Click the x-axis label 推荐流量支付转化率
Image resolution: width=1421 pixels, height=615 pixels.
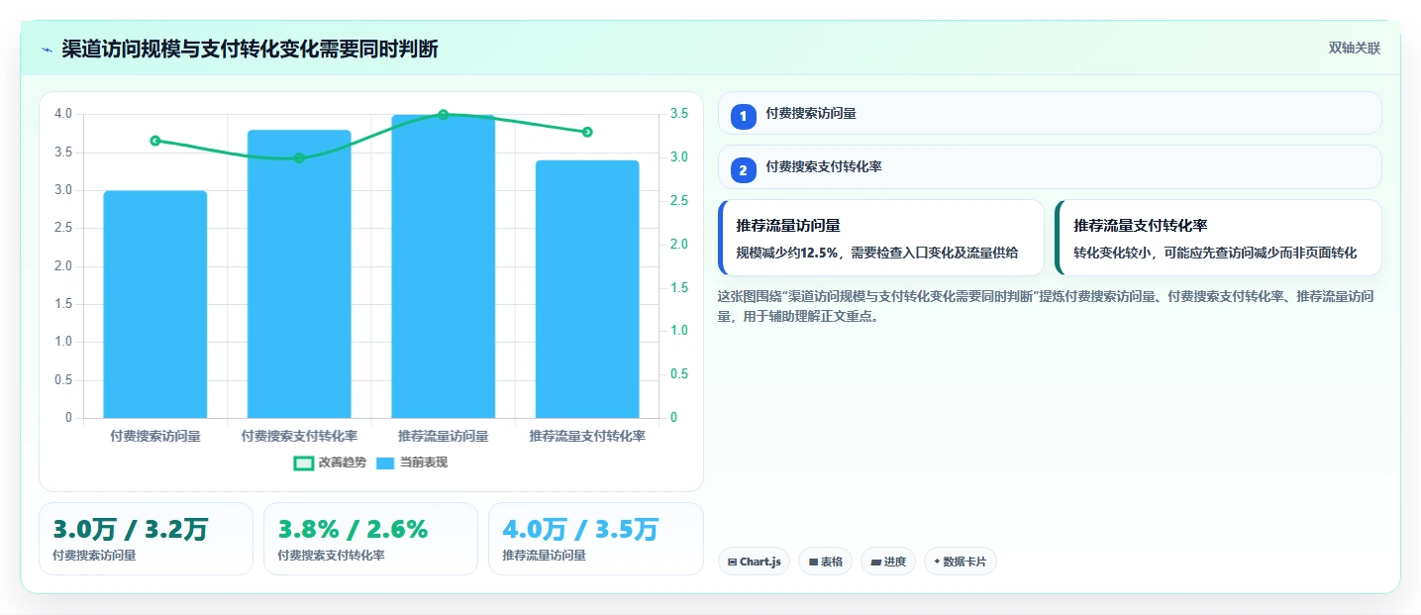(x=587, y=436)
